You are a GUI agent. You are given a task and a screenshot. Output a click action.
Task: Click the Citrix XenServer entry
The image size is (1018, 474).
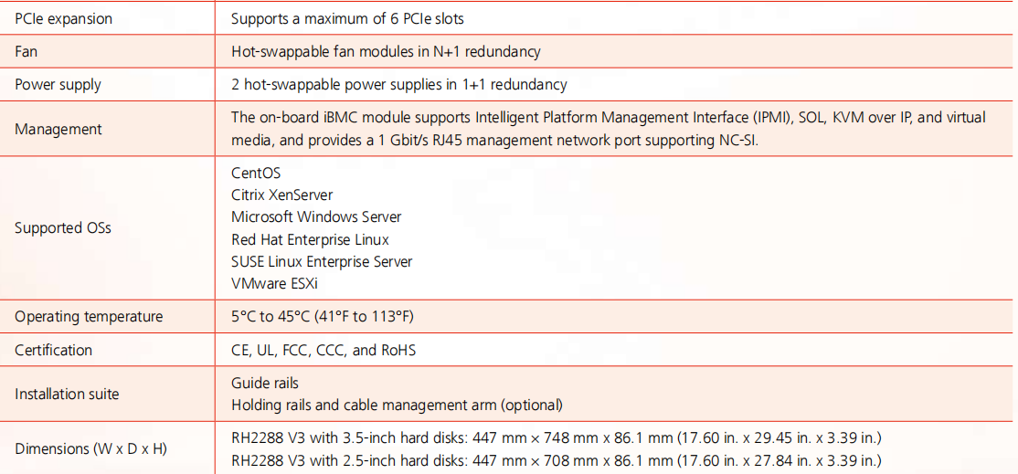[281, 195]
